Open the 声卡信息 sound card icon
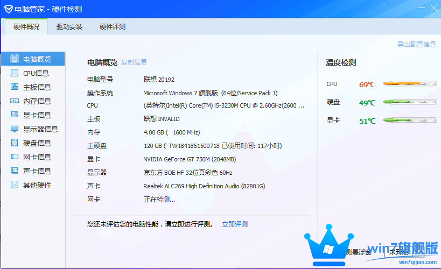 tap(15, 171)
